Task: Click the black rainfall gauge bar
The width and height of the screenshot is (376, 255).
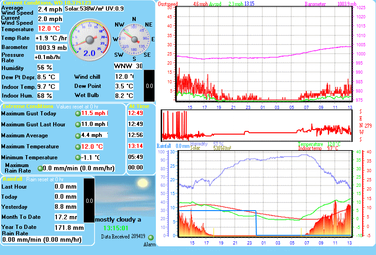Action: (x=88, y=200)
